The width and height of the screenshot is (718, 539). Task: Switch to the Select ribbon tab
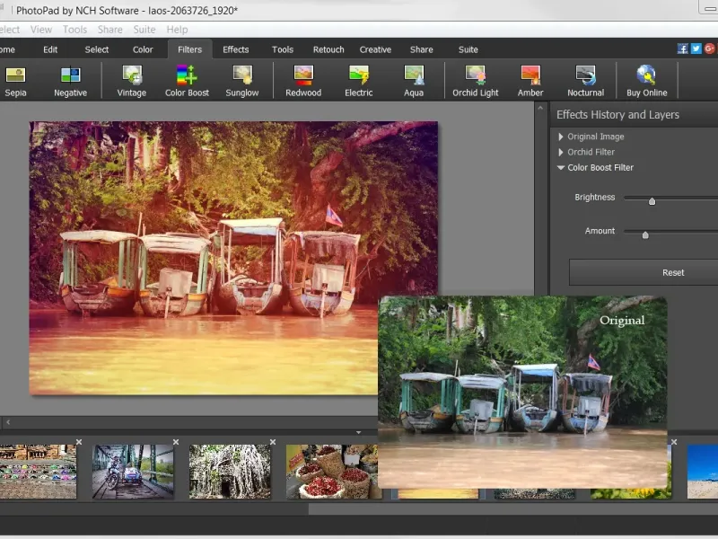pyautogui.click(x=97, y=49)
